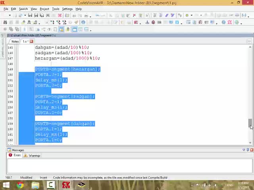The height and width of the screenshot is (190, 254).
Task: Click the binoculars Find icon
Action: tap(5, 22)
